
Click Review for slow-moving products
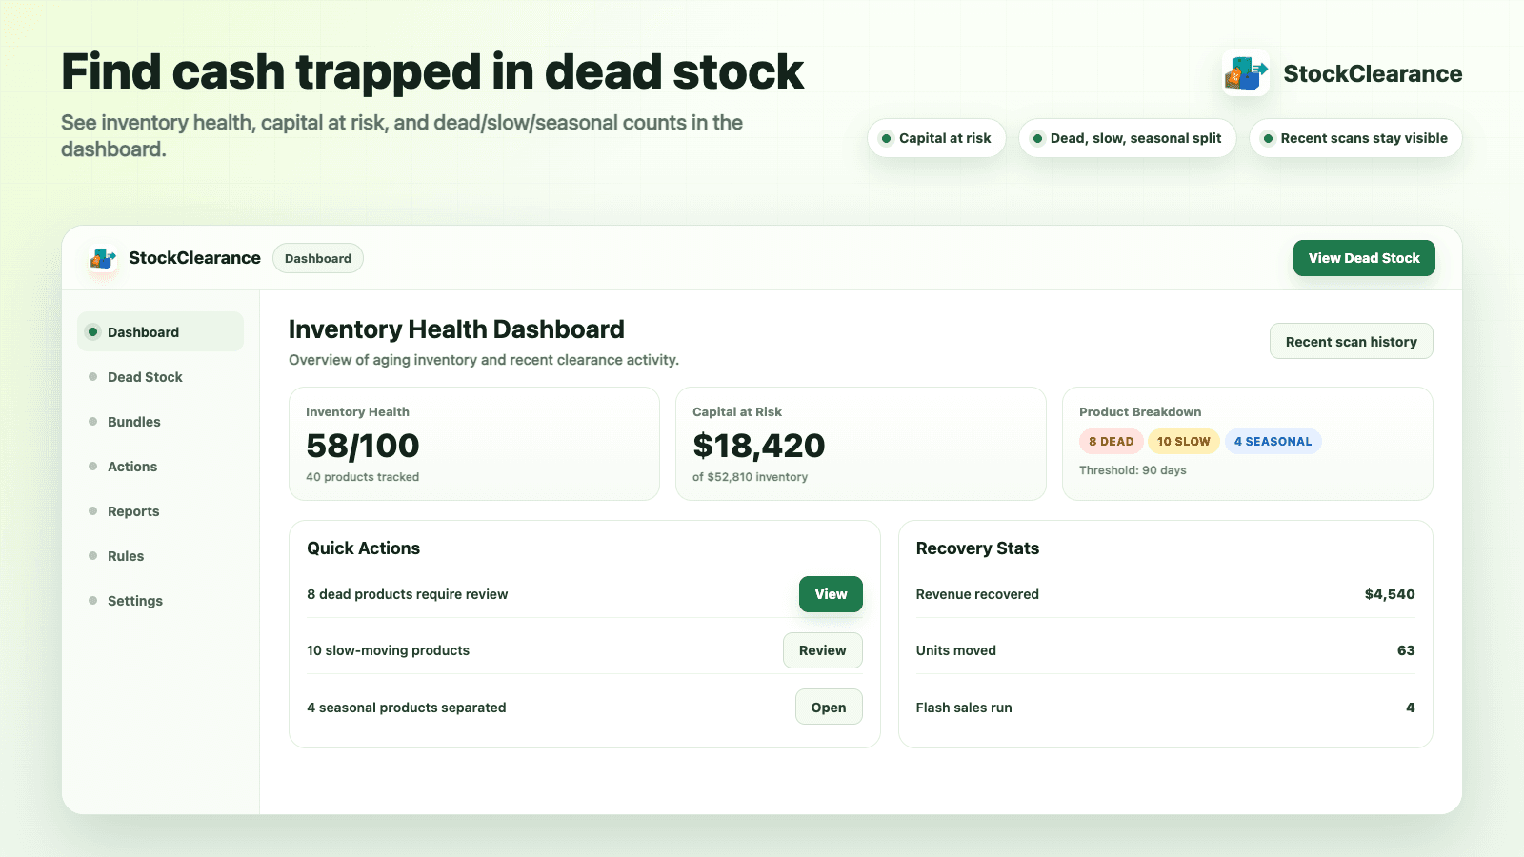click(823, 650)
